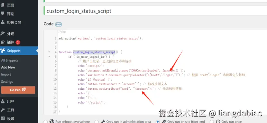
Task: Click line number 17 in the gutter
Action: (x=55, y=111)
